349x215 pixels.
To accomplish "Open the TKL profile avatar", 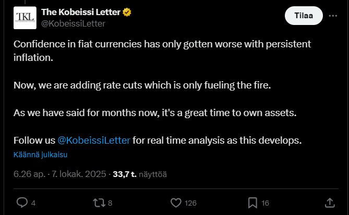I will click(25, 18).
